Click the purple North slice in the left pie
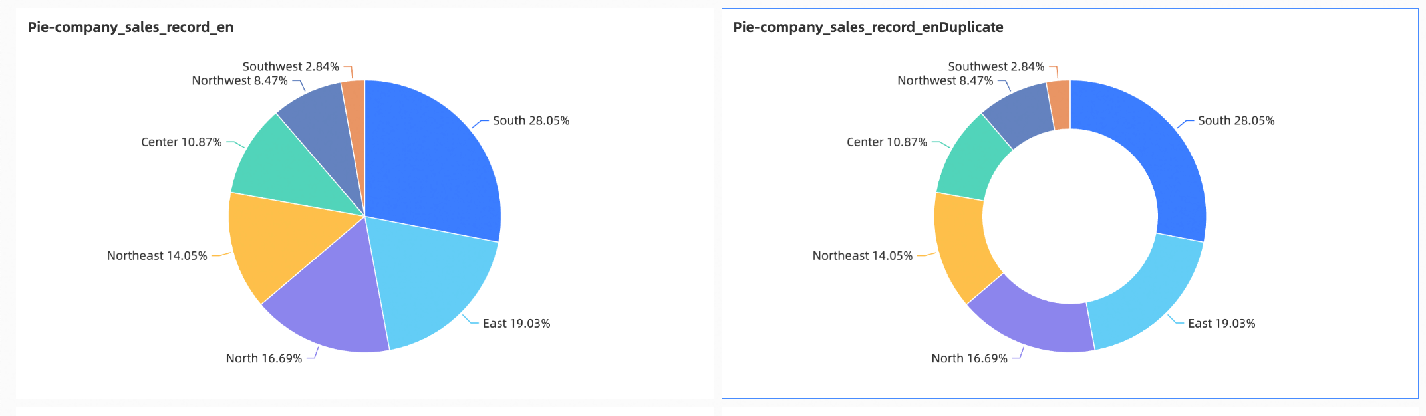1426x416 pixels. pos(333,306)
